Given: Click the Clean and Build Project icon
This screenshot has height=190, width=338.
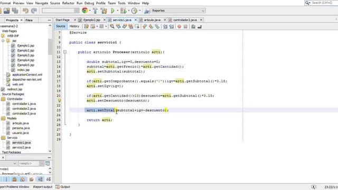Looking at the screenshot, I should (104, 11).
